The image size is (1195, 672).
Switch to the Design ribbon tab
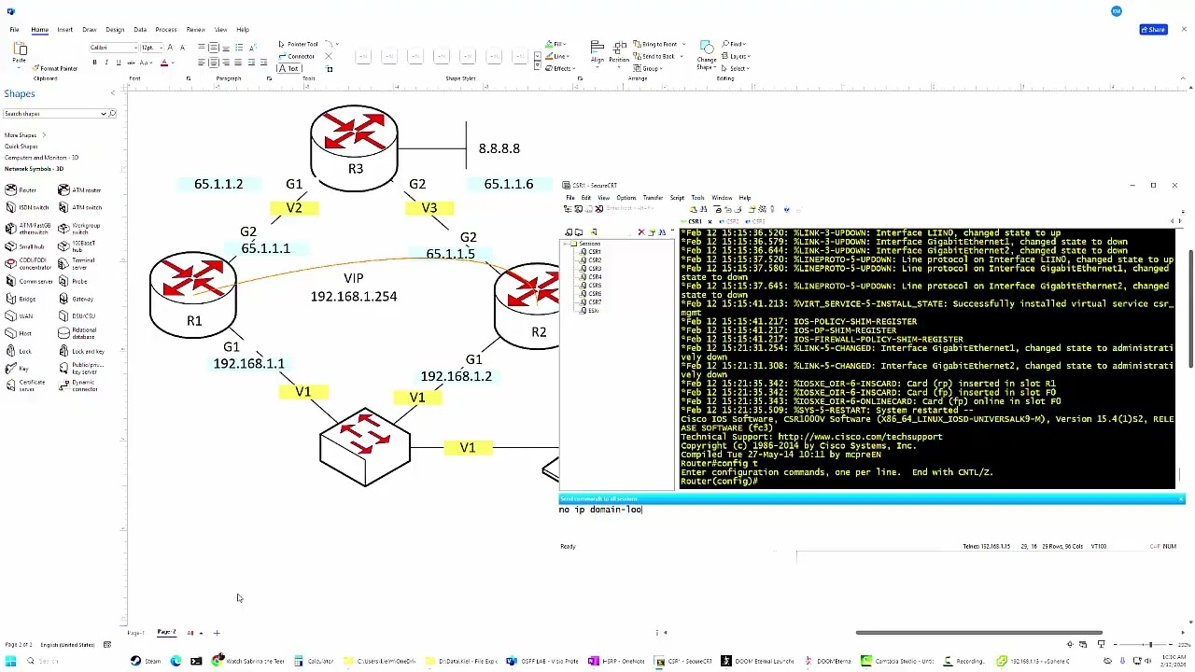tap(115, 30)
